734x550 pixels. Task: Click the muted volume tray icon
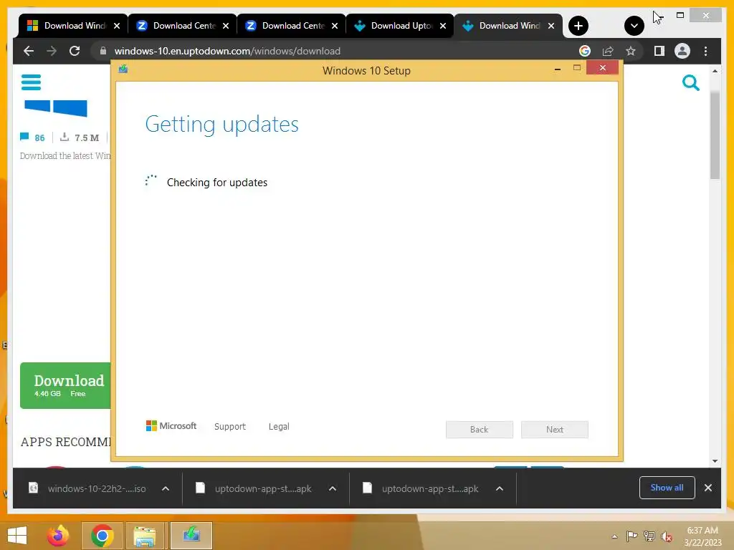[667, 536]
